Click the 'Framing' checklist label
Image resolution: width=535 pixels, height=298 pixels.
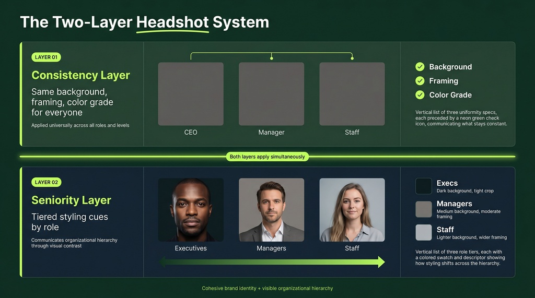tap(444, 81)
